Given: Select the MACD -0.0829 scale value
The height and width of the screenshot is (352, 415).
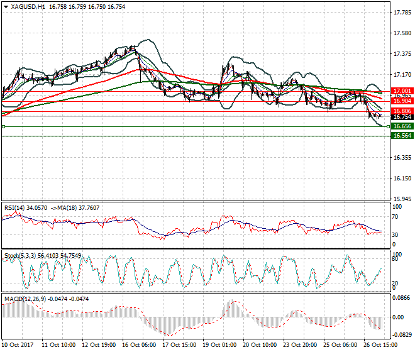Looking at the screenshot, I should pos(402,335).
